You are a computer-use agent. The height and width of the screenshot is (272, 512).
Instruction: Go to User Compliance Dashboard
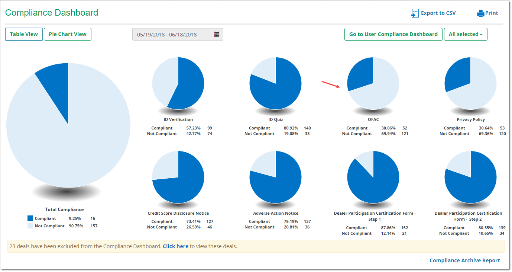coord(393,34)
